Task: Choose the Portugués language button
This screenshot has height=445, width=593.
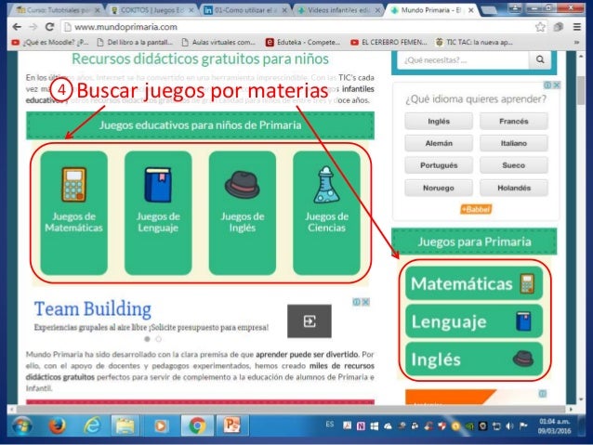Action: (x=439, y=165)
